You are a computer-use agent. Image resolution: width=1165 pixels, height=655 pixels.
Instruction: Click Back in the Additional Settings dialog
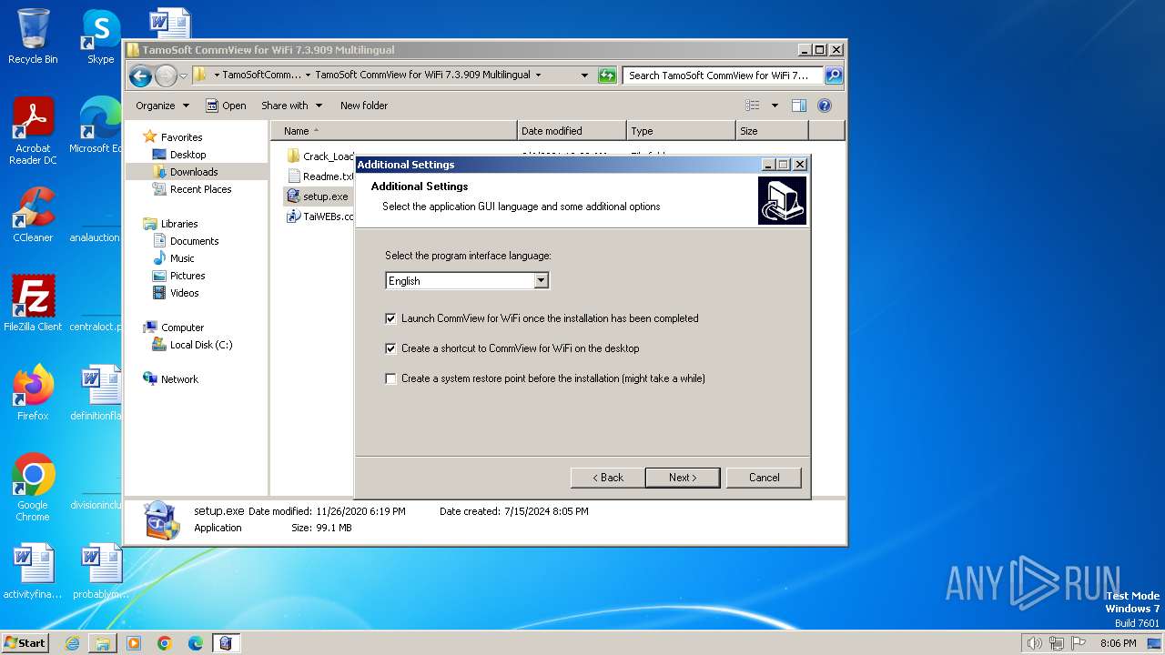click(x=608, y=478)
